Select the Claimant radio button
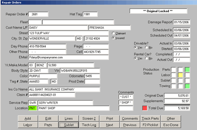197x130 pixels. (113, 33)
